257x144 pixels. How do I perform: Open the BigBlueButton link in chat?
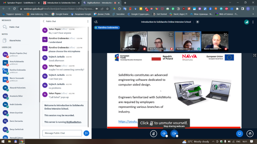[74, 122]
